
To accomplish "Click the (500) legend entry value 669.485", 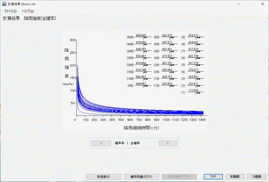I will click(x=141, y=36).
